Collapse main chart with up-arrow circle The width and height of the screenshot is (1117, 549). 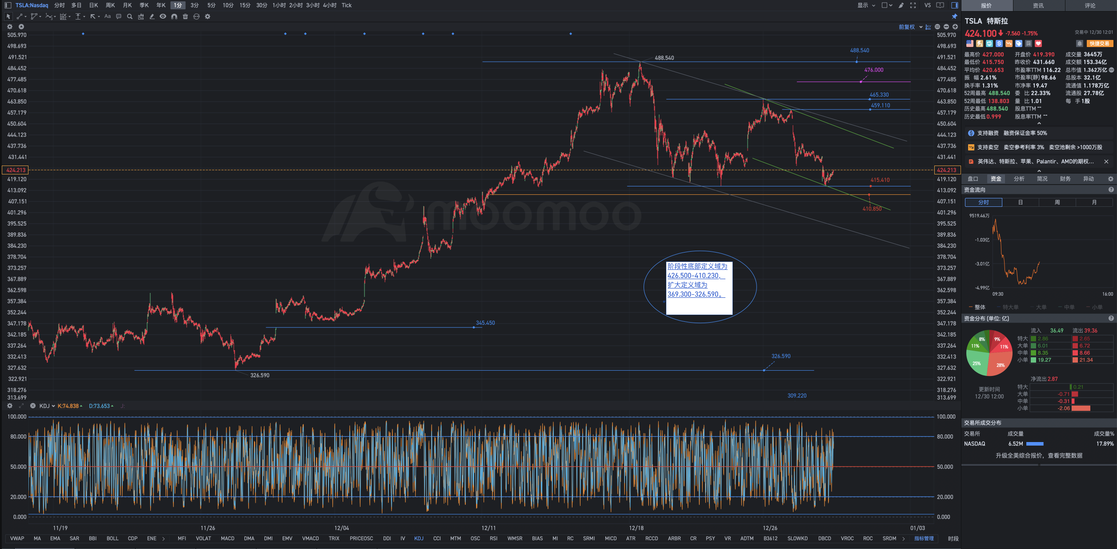point(21,27)
